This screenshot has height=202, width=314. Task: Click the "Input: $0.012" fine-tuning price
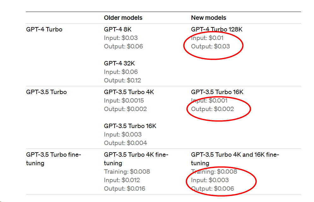point(122,180)
